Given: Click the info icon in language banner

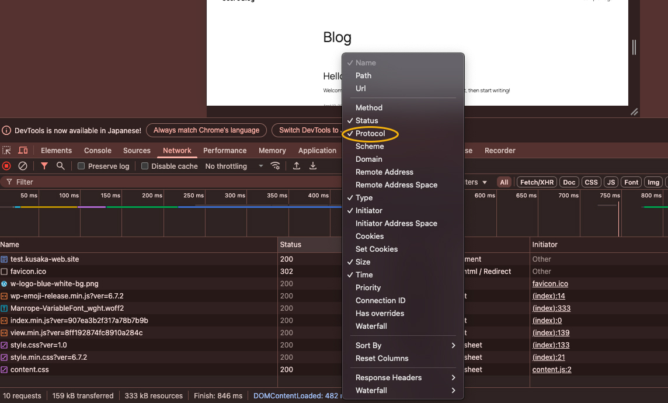Looking at the screenshot, I should pyautogui.click(x=6, y=130).
